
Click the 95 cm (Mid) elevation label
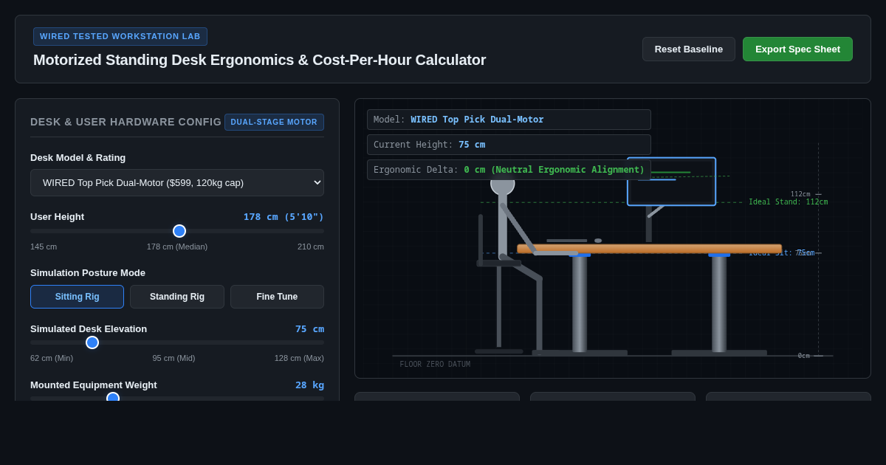coord(174,358)
